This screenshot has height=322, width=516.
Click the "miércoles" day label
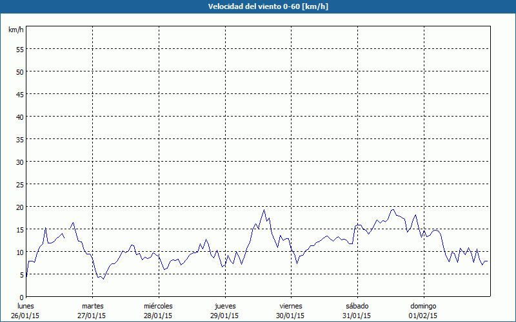(158, 306)
